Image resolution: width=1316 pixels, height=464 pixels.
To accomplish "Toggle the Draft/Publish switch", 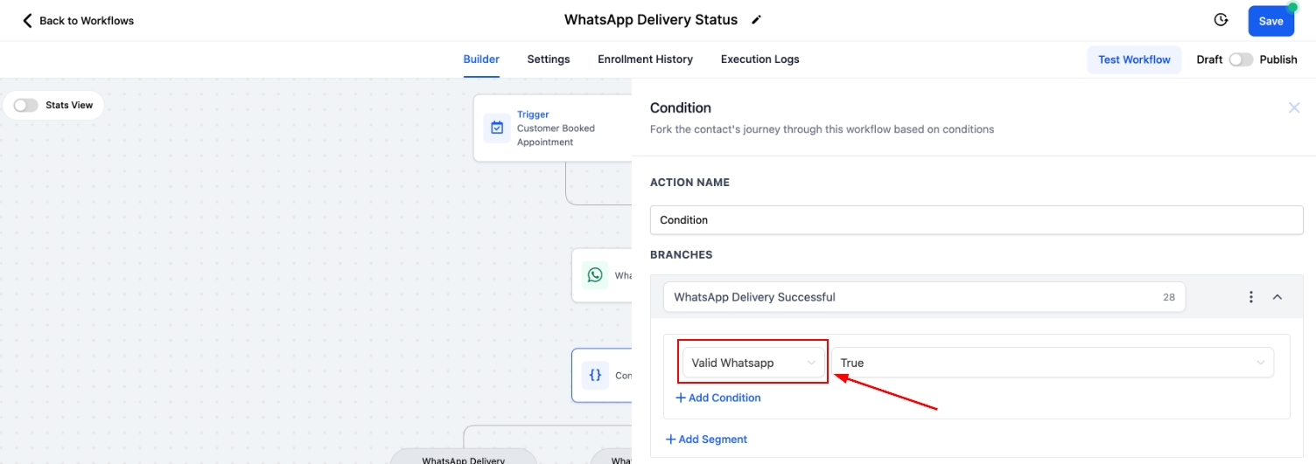I will [x=1241, y=59].
